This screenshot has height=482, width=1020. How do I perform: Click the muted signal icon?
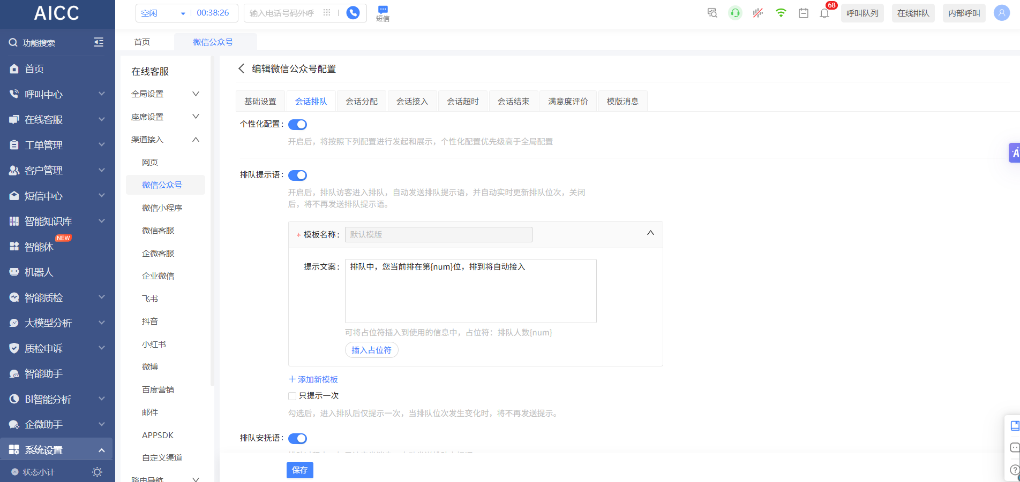(757, 13)
